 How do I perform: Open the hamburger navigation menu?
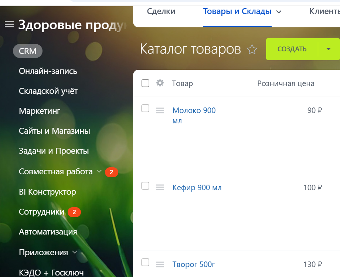coord(9,24)
